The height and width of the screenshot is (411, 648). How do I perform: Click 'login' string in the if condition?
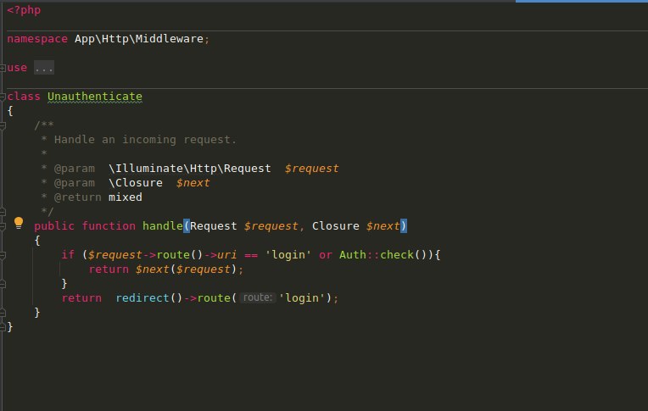(x=288, y=255)
